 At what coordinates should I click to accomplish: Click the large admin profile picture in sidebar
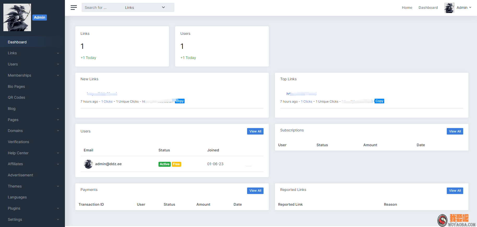pos(17,17)
